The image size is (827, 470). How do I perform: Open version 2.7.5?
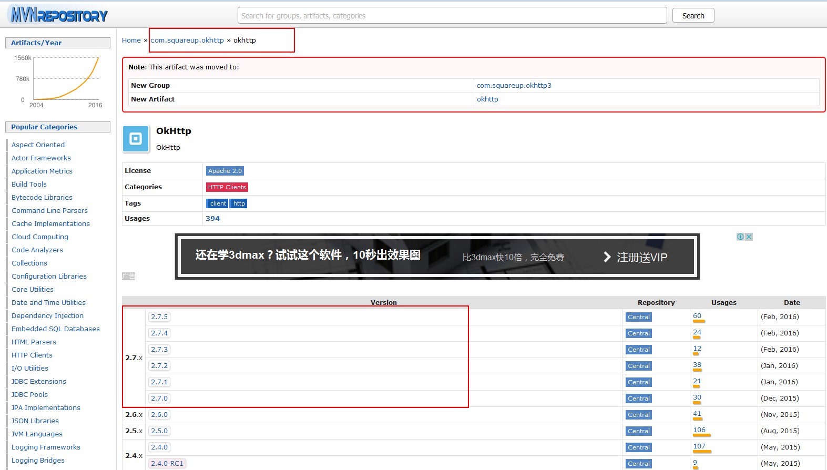(x=159, y=317)
